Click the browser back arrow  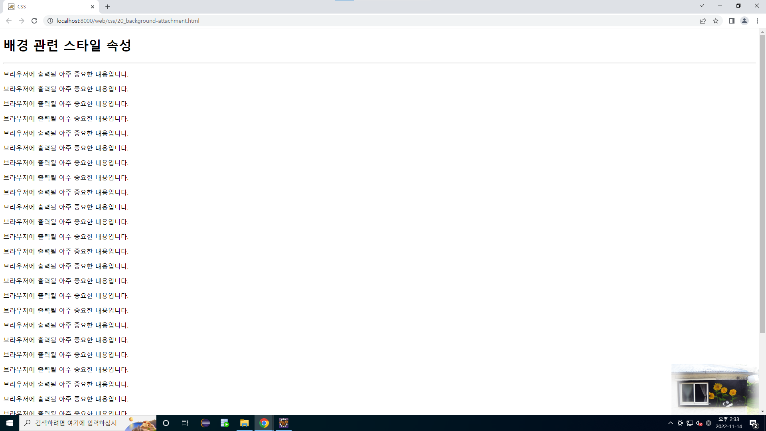8,21
